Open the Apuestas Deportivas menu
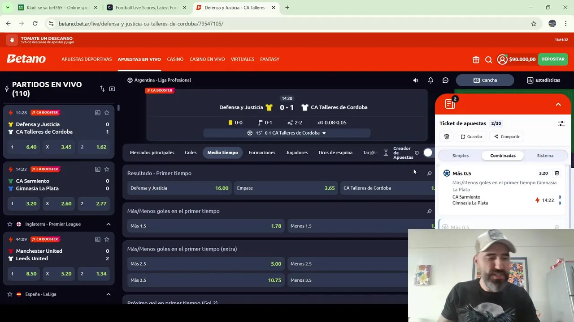The height and width of the screenshot is (322, 574). tap(87, 59)
